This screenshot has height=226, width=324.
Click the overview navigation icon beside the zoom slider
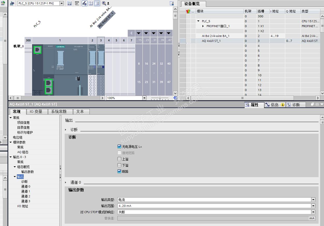(175, 98)
